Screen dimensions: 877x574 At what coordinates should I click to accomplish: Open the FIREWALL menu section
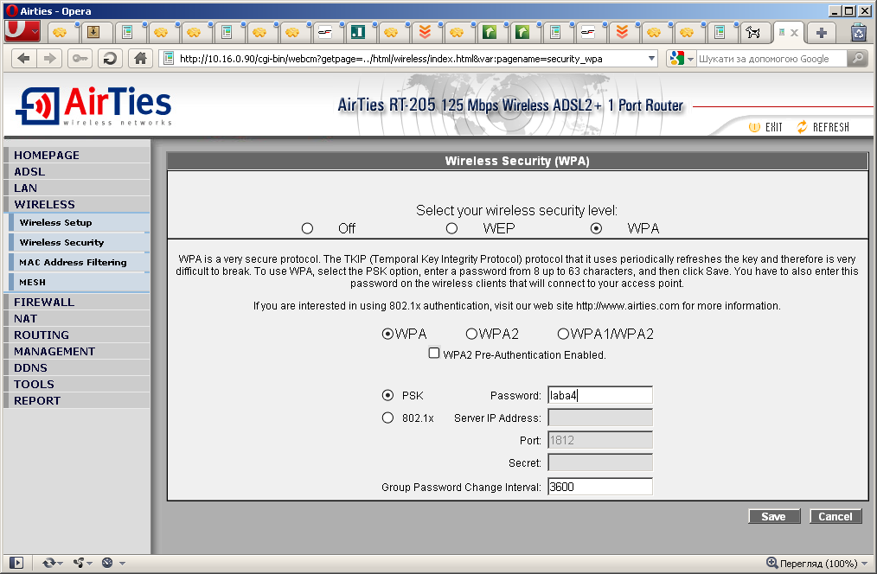click(77, 302)
